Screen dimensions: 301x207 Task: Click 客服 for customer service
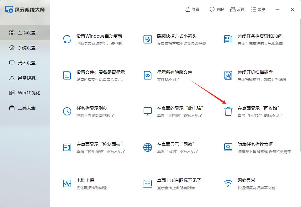click(217, 9)
